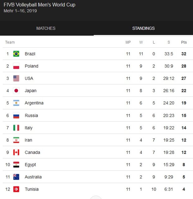
Task: Click the Iran flag icon
Action: coord(16,140)
